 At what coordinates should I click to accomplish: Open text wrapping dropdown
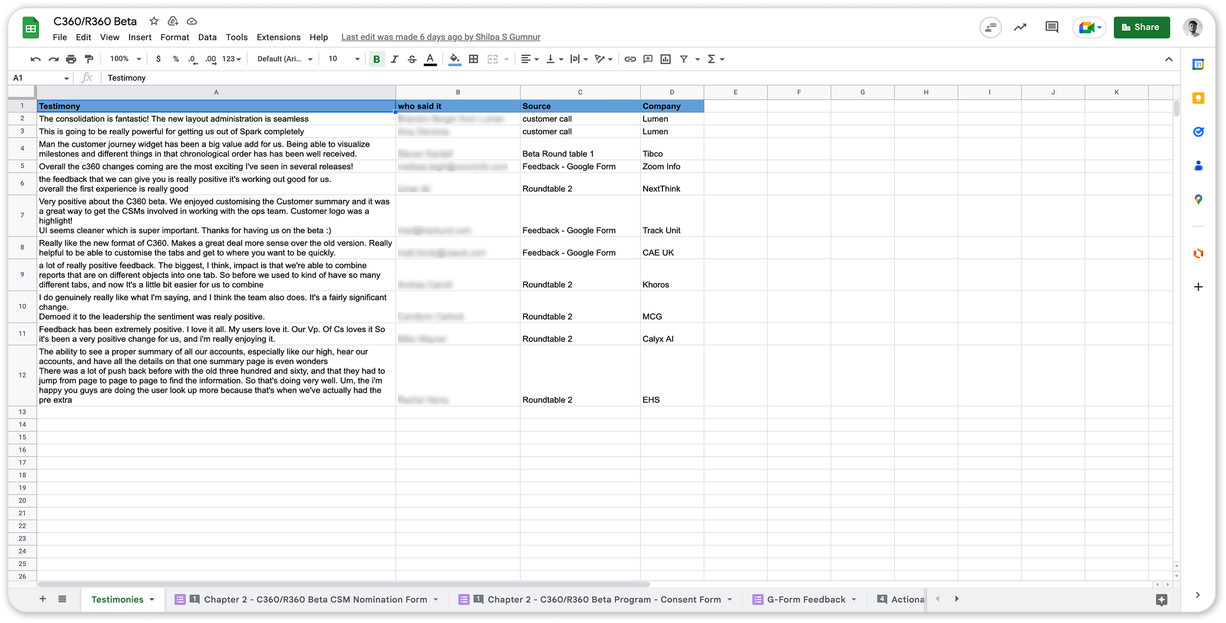579,59
